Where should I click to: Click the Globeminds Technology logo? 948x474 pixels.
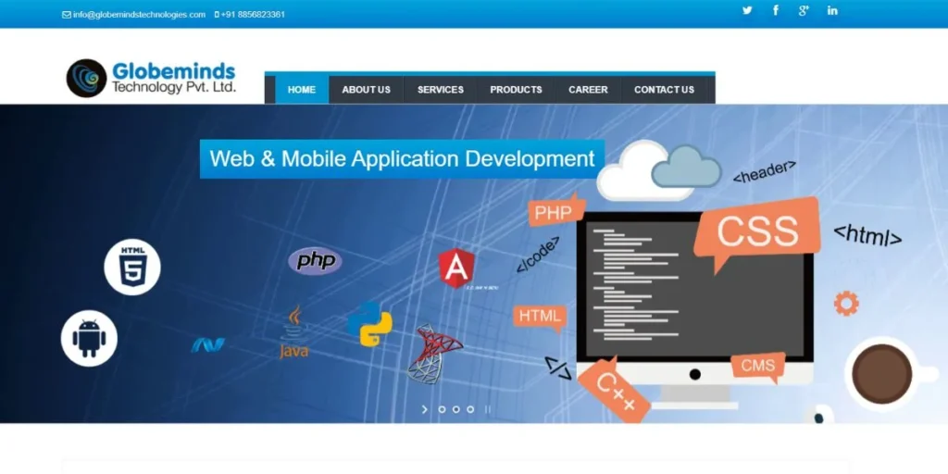[151, 78]
